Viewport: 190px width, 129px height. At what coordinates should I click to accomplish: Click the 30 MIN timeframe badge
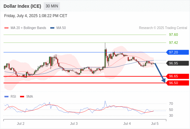(x=52, y=6)
